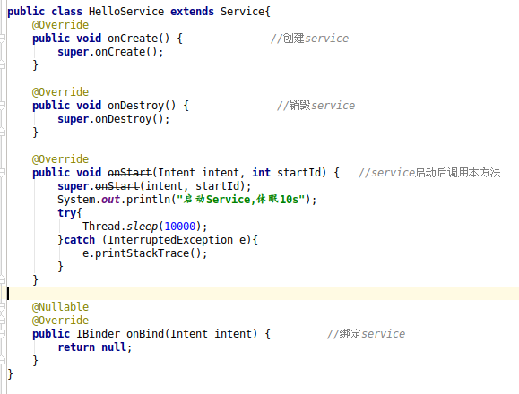Click the "启动Service,休眠10s" string literal

point(240,200)
